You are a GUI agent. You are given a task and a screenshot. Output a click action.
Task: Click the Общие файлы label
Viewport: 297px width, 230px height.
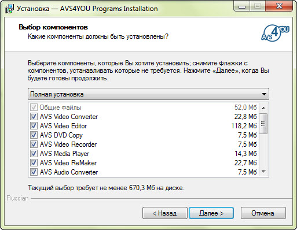60,107
